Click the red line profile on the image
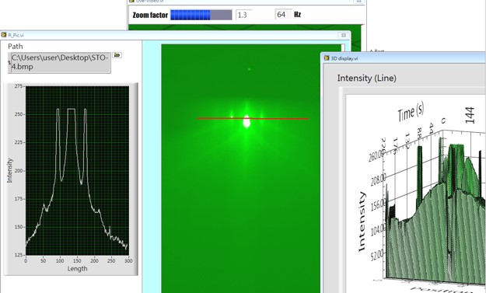 click(x=253, y=118)
